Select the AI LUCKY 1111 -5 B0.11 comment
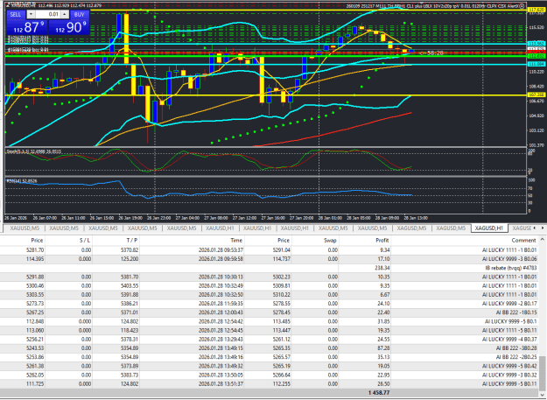 click(509, 330)
